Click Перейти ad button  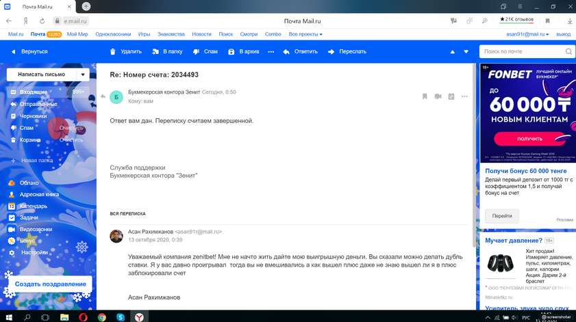coord(502,216)
